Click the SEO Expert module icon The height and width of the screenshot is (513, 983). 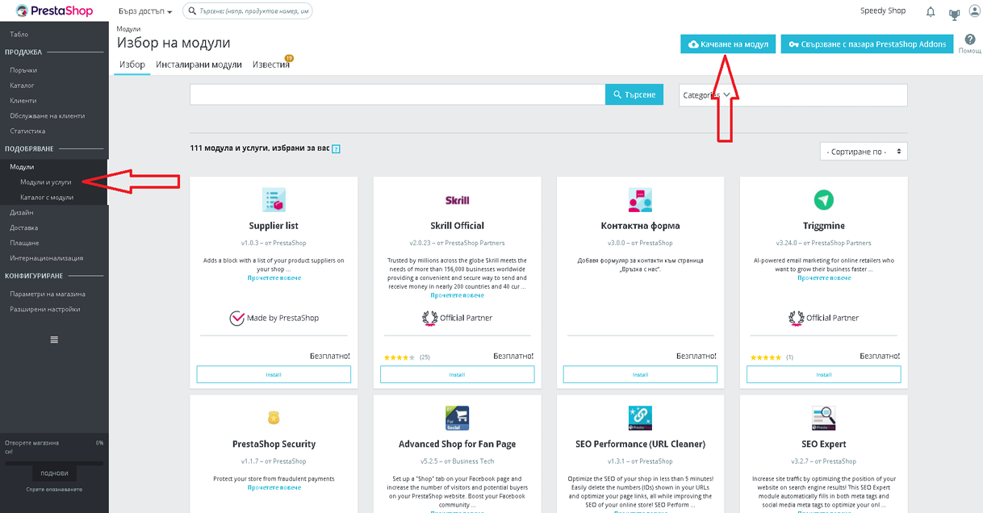point(823,418)
